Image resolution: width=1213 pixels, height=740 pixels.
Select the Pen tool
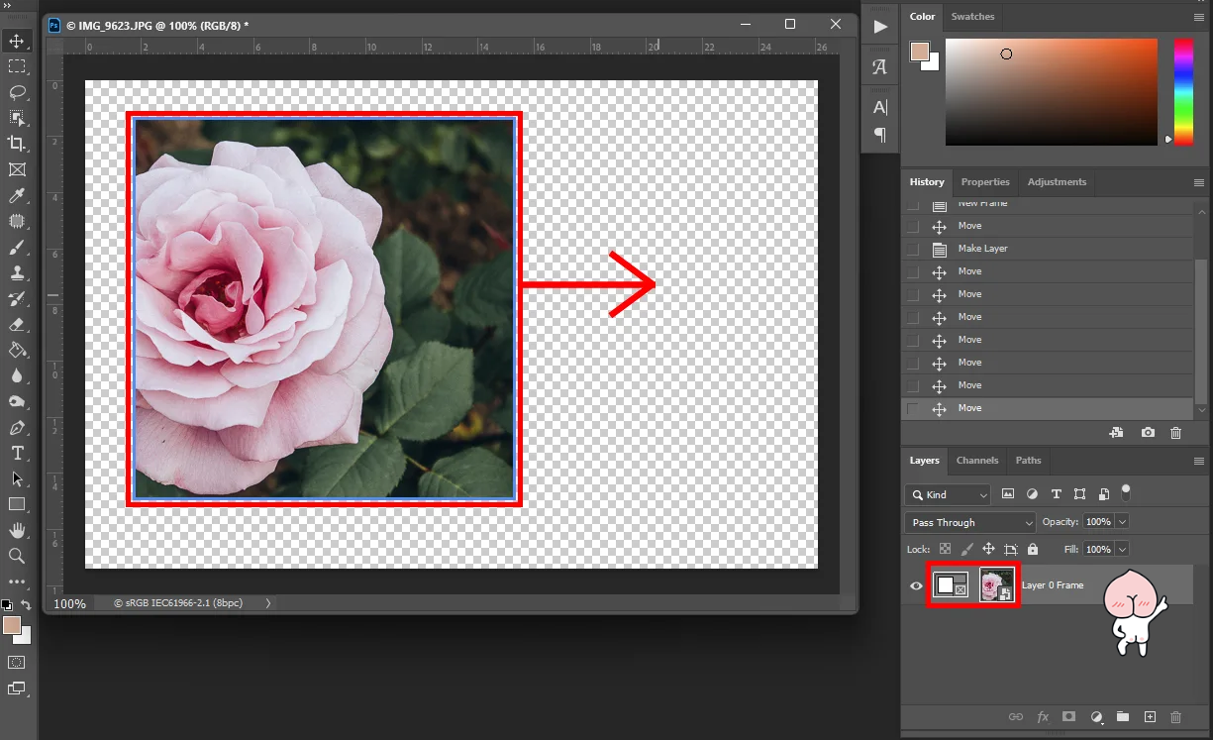pyautogui.click(x=17, y=428)
